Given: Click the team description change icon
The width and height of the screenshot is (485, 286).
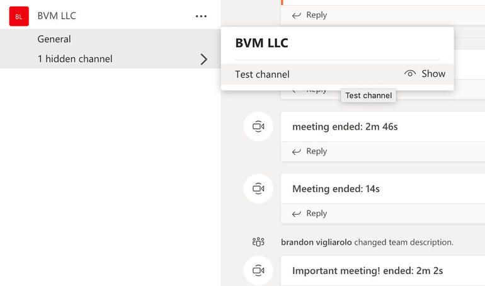Looking at the screenshot, I should point(258,242).
